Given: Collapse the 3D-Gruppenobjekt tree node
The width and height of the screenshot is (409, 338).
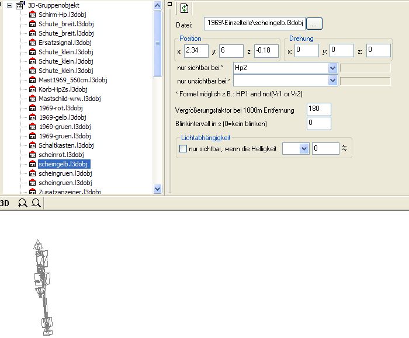Looking at the screenshot, I should pos(10,5).
